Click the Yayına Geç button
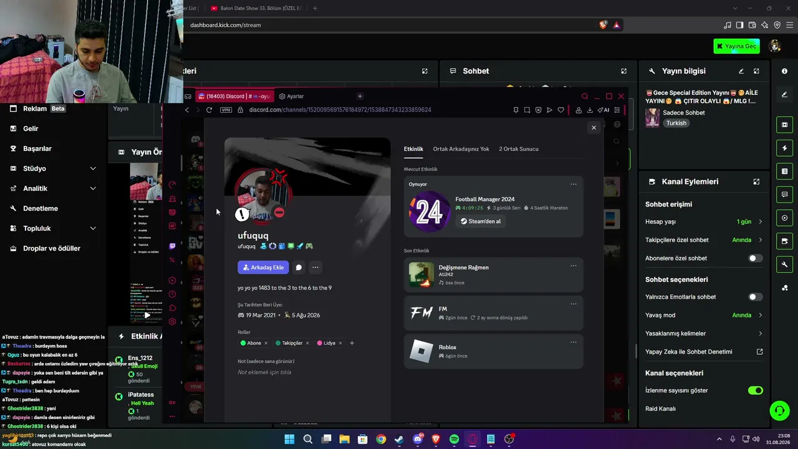 pos(737,46)
